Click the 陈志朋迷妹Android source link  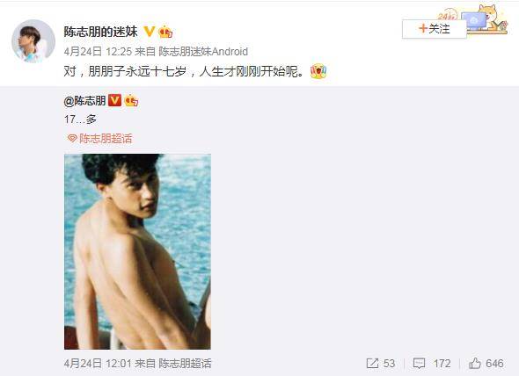pyautogui.click(x=203, y=52)
